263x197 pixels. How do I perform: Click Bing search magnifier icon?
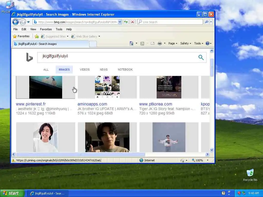pyautogui.click(x=201, y=57)
